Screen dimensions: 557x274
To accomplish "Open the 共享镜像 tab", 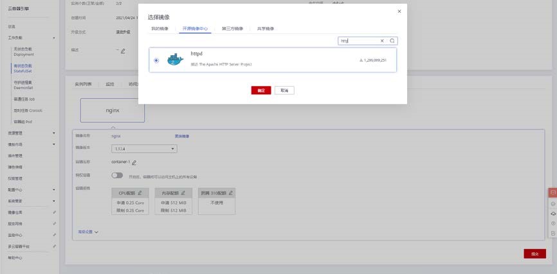I will point(266,29).
